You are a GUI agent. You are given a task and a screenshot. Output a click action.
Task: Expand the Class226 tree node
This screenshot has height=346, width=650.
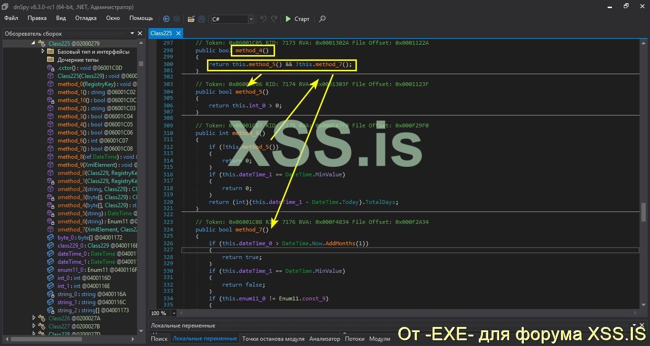[x=34, y=318]
